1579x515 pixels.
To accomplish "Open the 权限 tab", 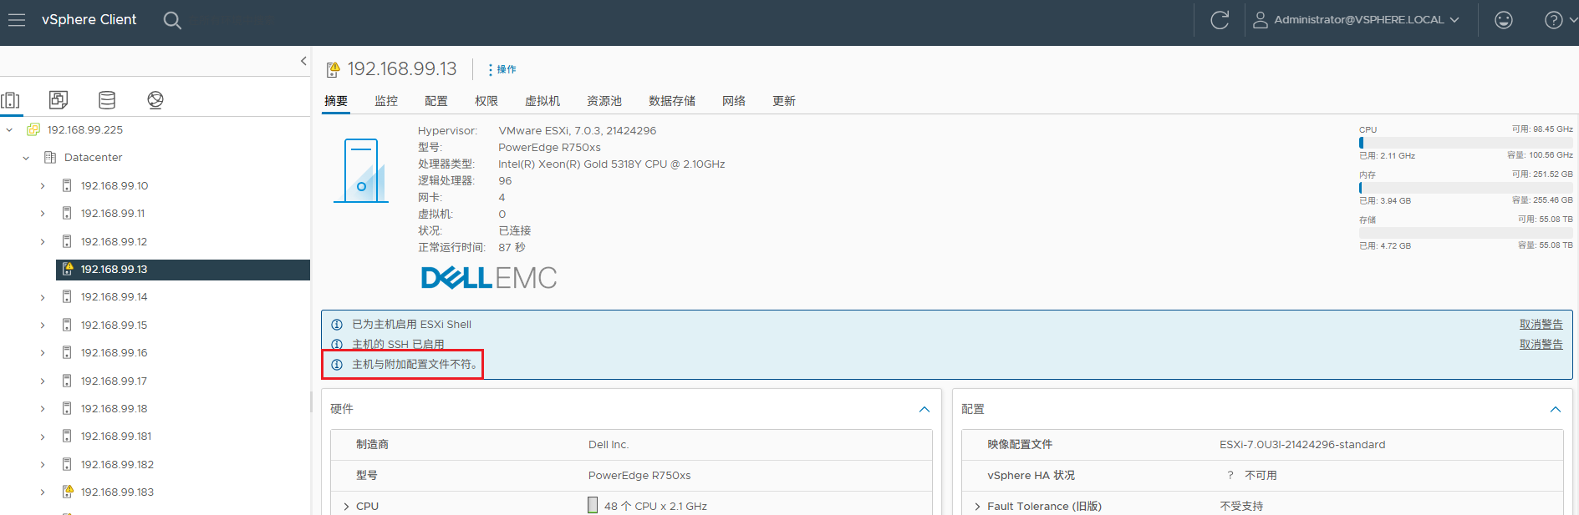I will click(486, 101).
